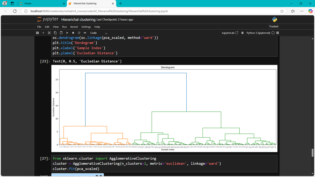
Task: Refresh the page with the reload icon
Action: (15, 11)
